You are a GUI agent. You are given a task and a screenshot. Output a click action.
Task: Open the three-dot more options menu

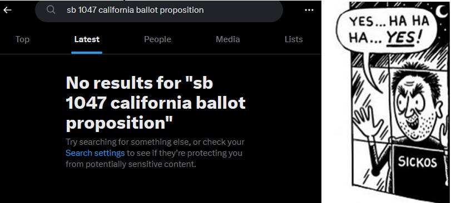click(309, 10)
